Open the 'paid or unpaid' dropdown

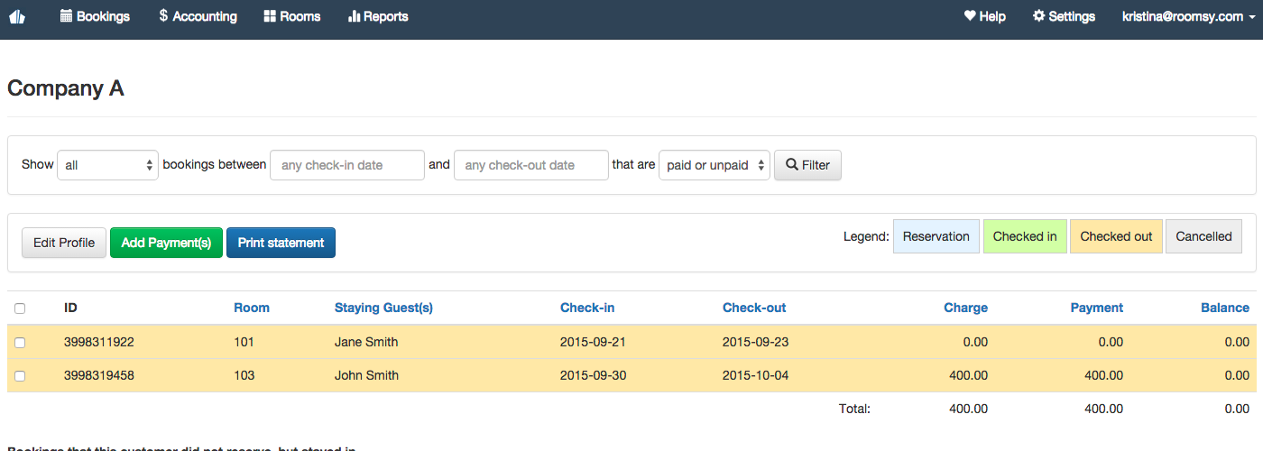point(714,165)
